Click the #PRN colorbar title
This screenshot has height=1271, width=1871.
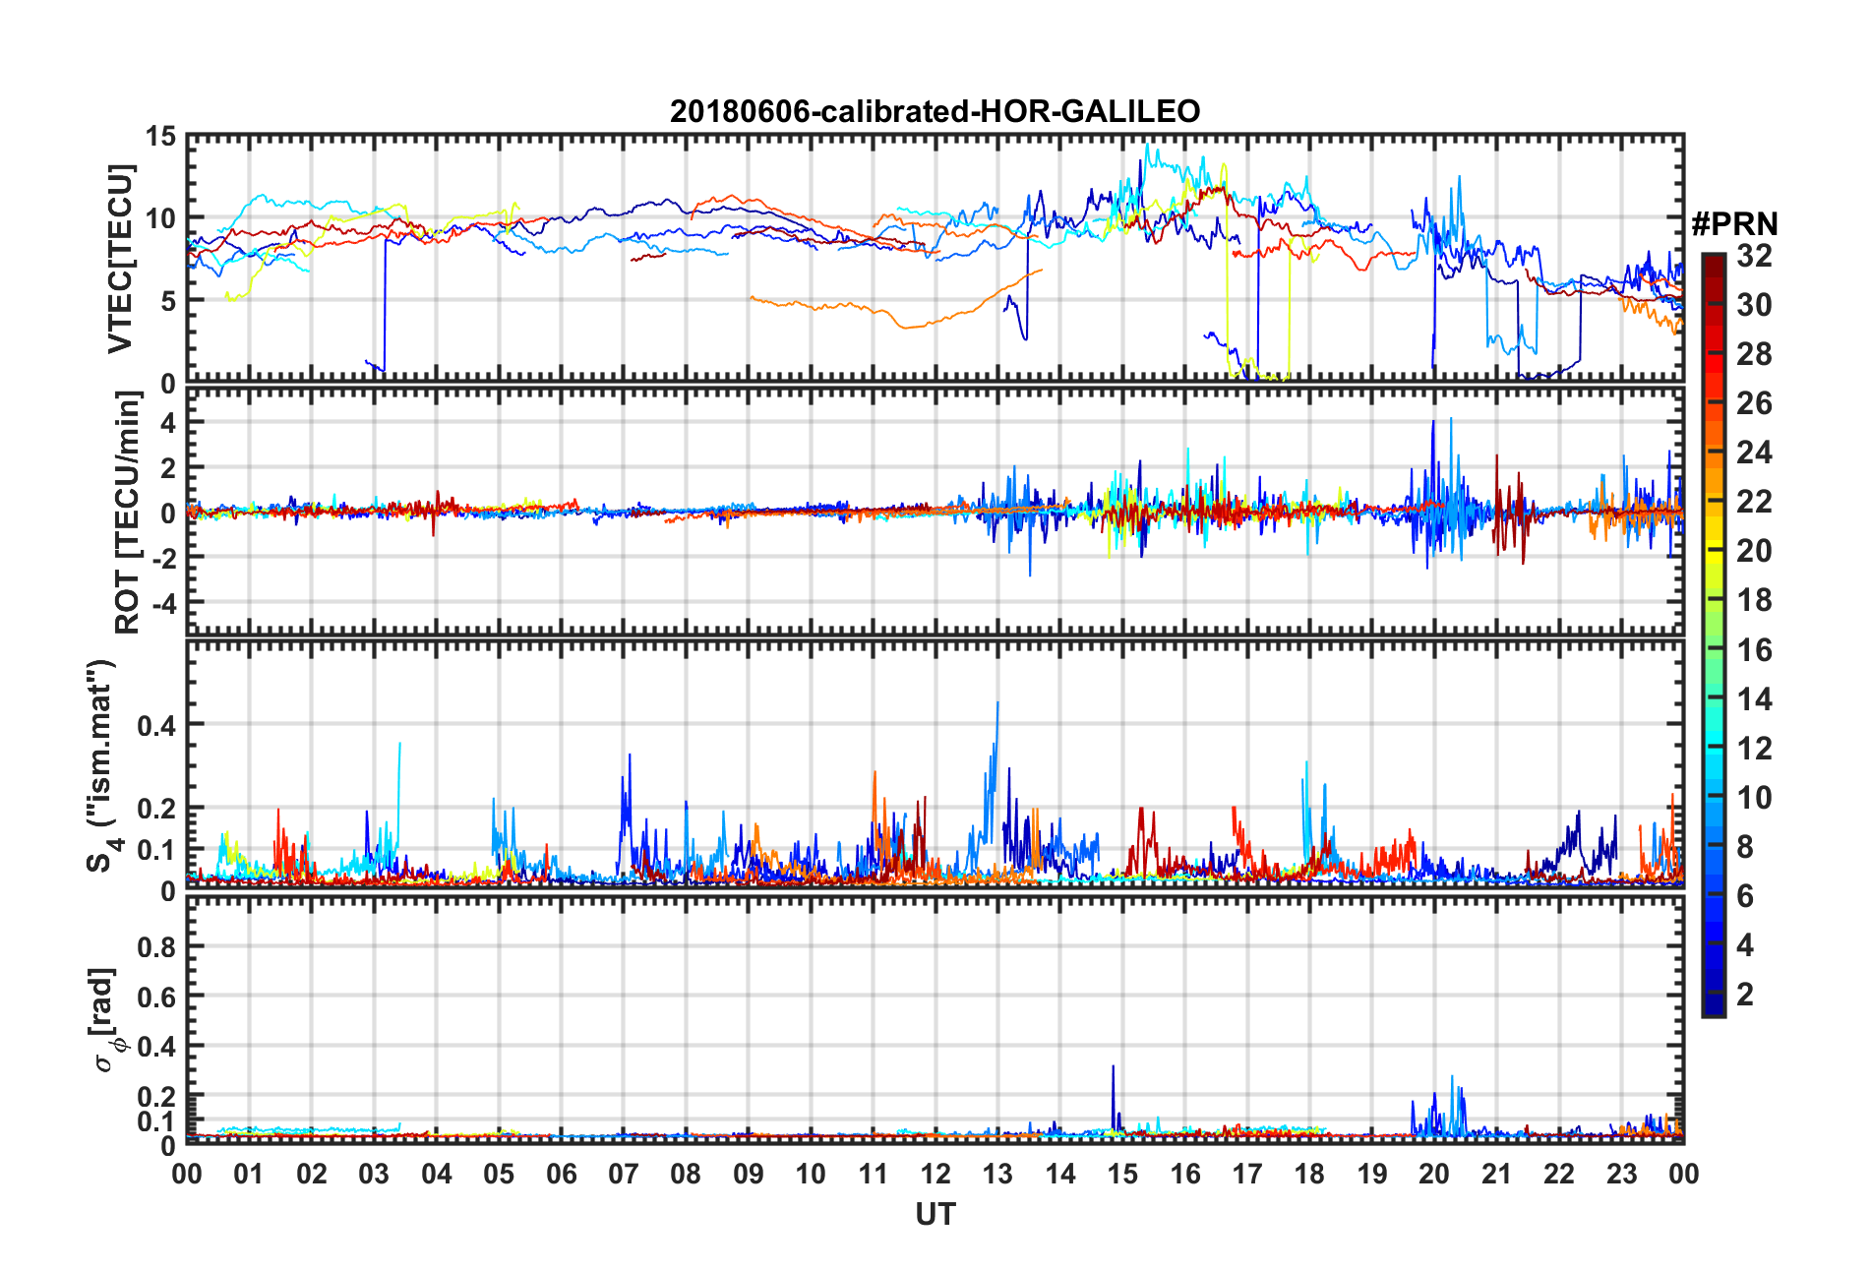coord(1734,224)
